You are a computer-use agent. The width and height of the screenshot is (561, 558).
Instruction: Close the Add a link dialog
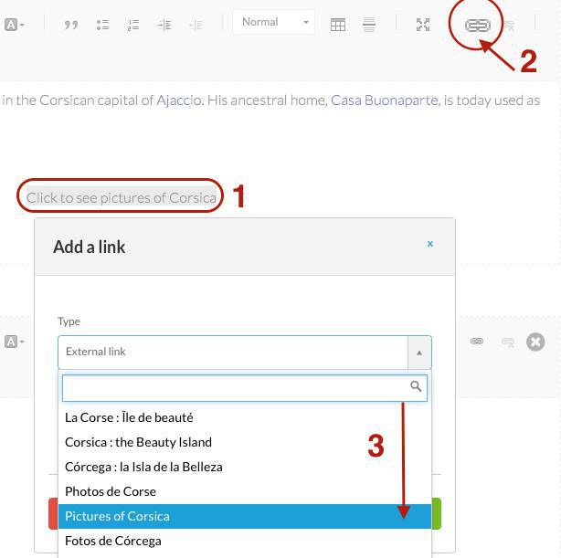coord(429,244)
